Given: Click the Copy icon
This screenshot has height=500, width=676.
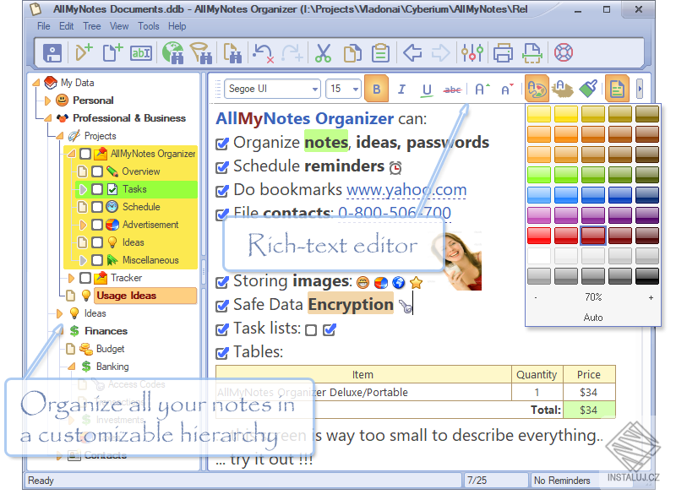Looking at the screenshot, I should tap(352, 53).
